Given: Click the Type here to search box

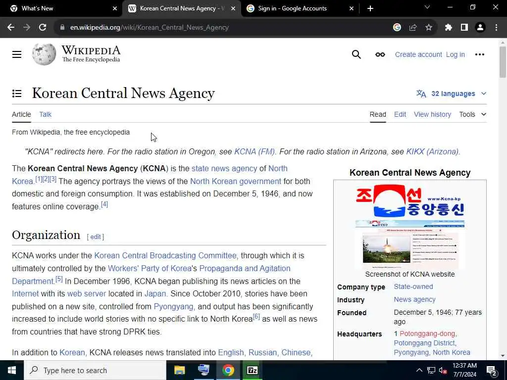Looking at the screenshot, I should pyautogui.click(x=95, y=370).
